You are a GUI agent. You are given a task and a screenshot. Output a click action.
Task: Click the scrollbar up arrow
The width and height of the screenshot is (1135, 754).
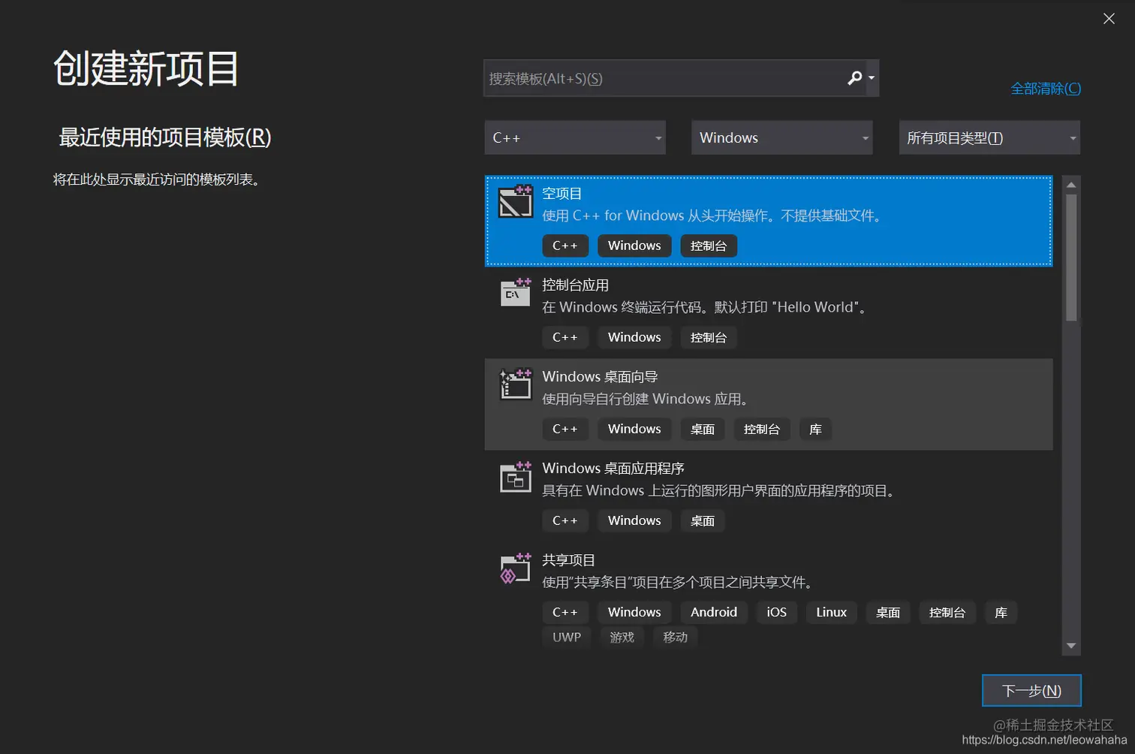coord(1071,184)
